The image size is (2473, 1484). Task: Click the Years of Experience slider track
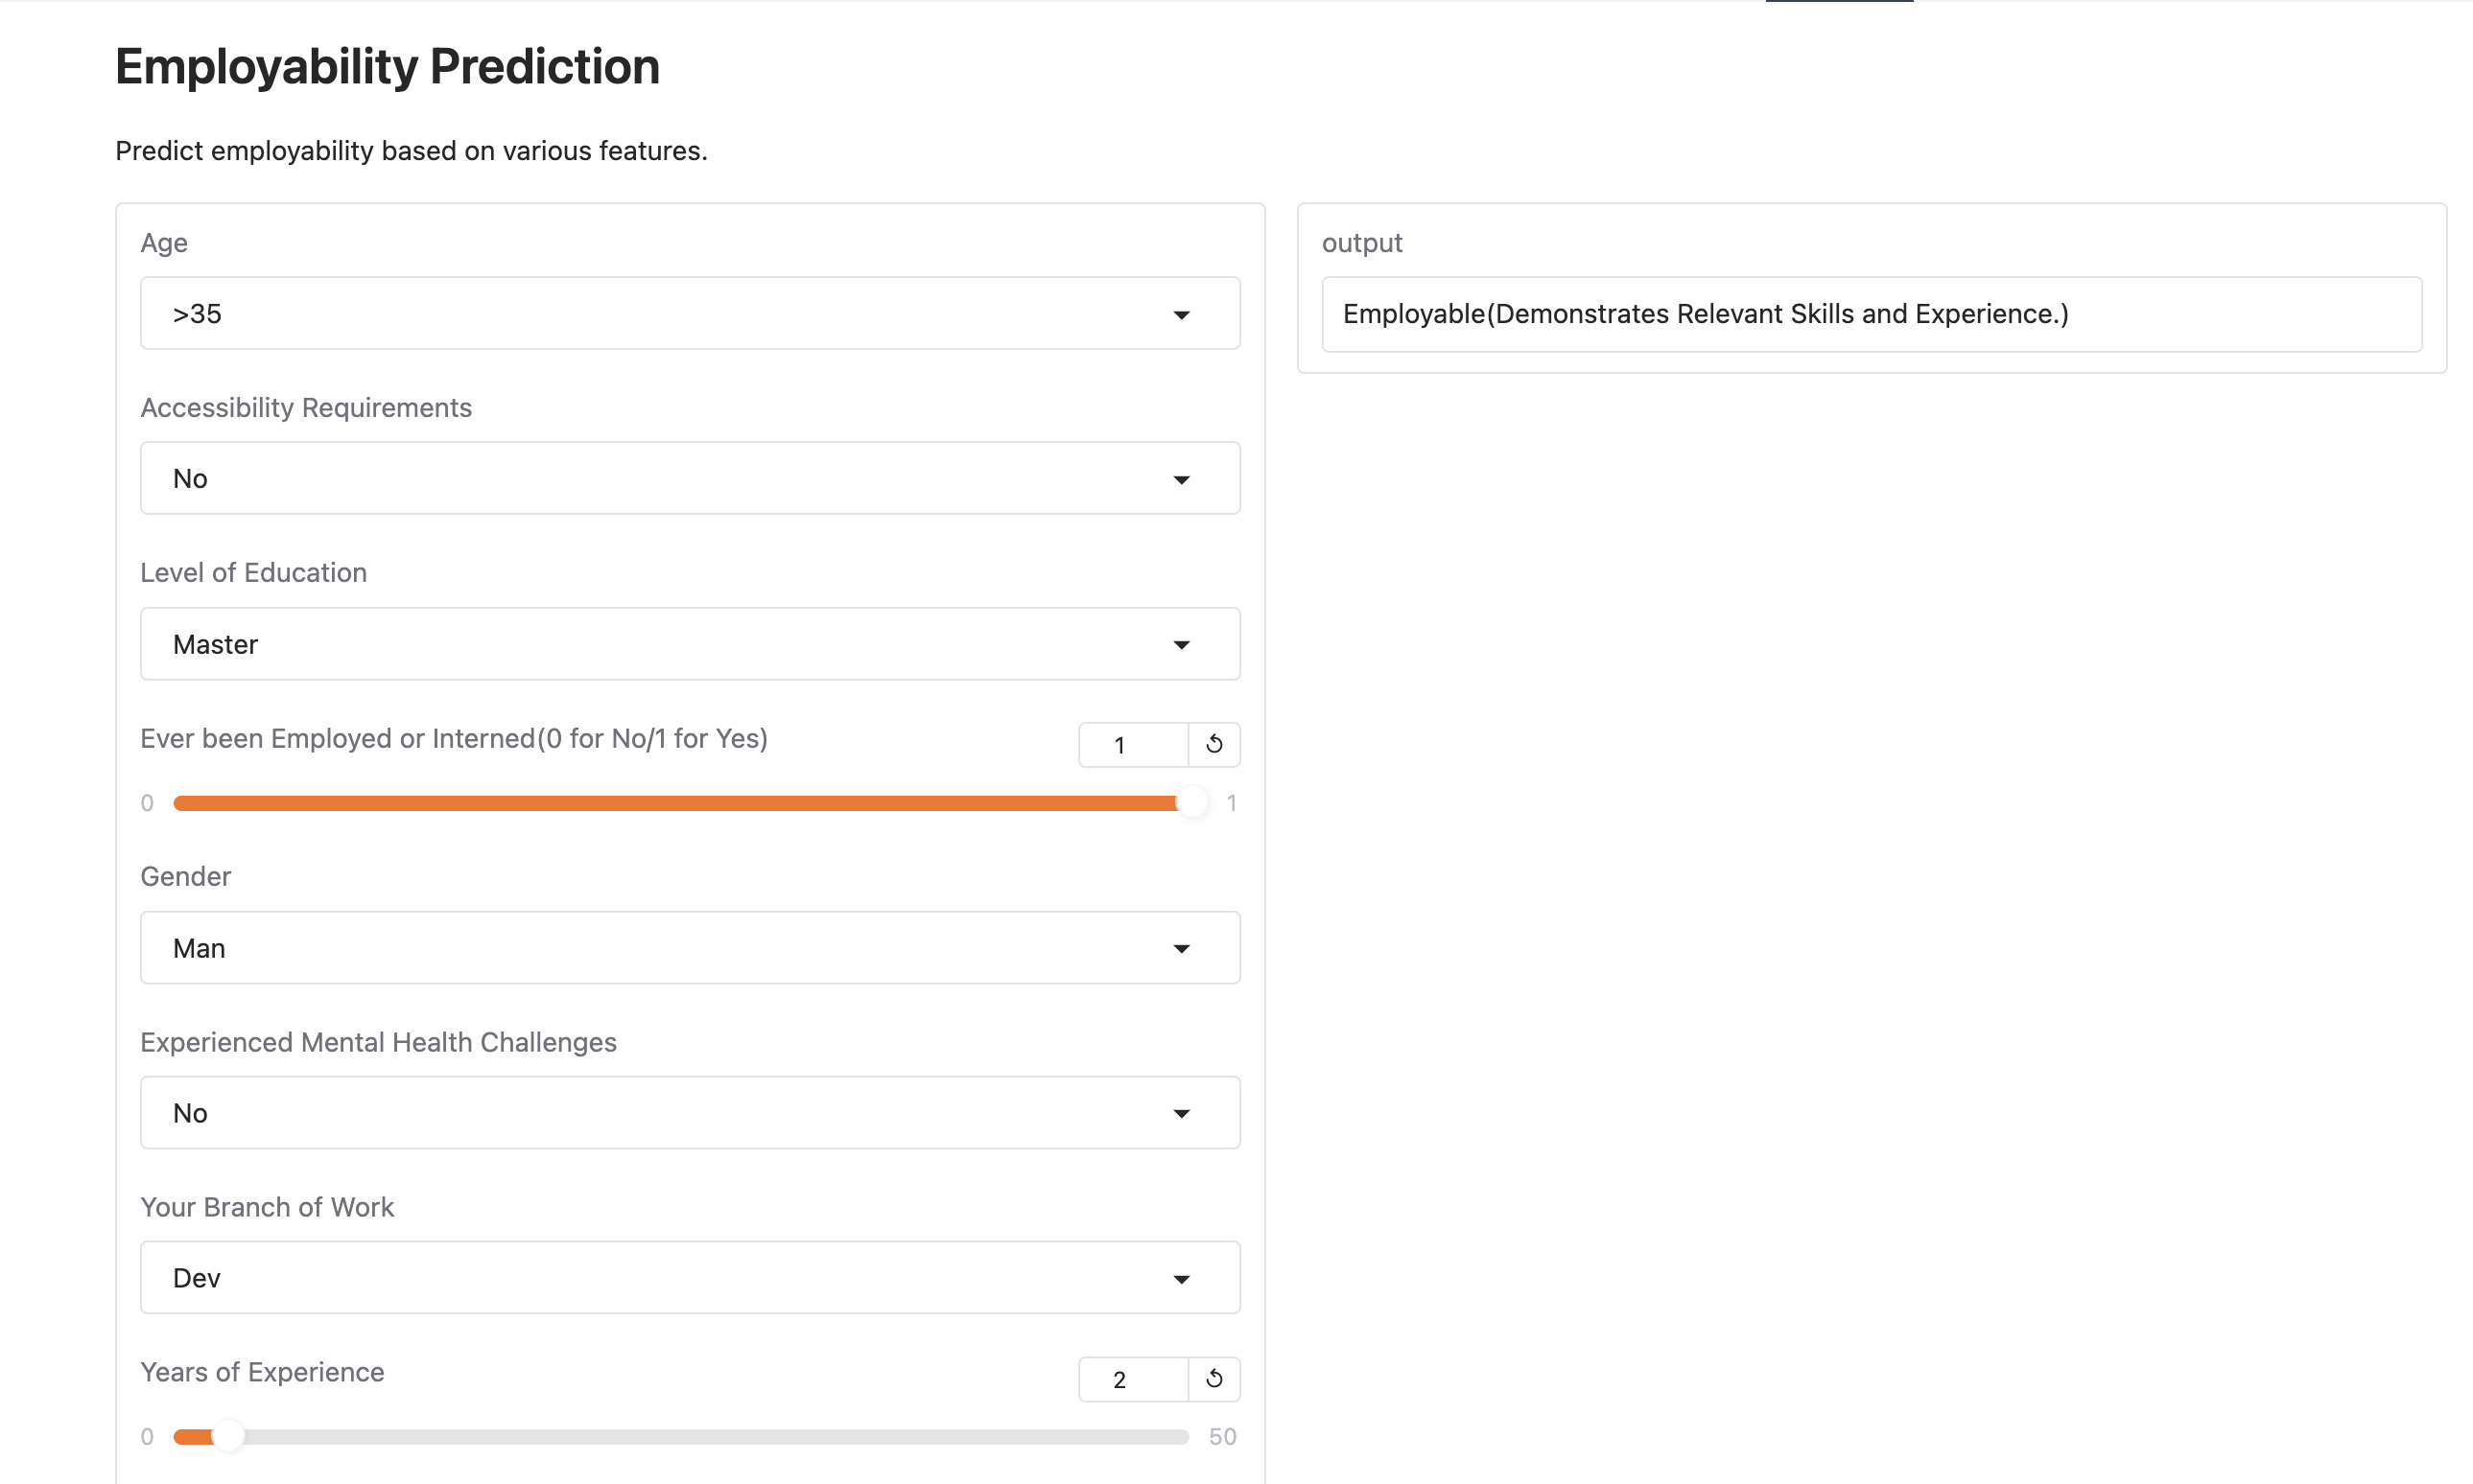[x=681, y=1437]
